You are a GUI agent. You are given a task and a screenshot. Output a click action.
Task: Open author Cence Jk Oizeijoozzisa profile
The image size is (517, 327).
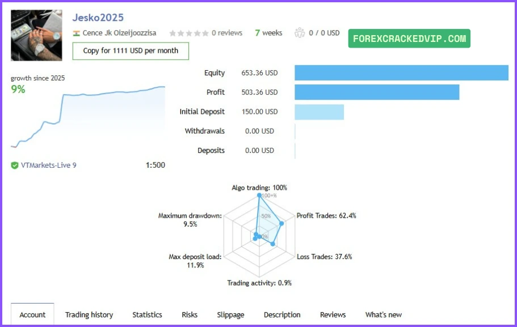click(x=119, y=33)
